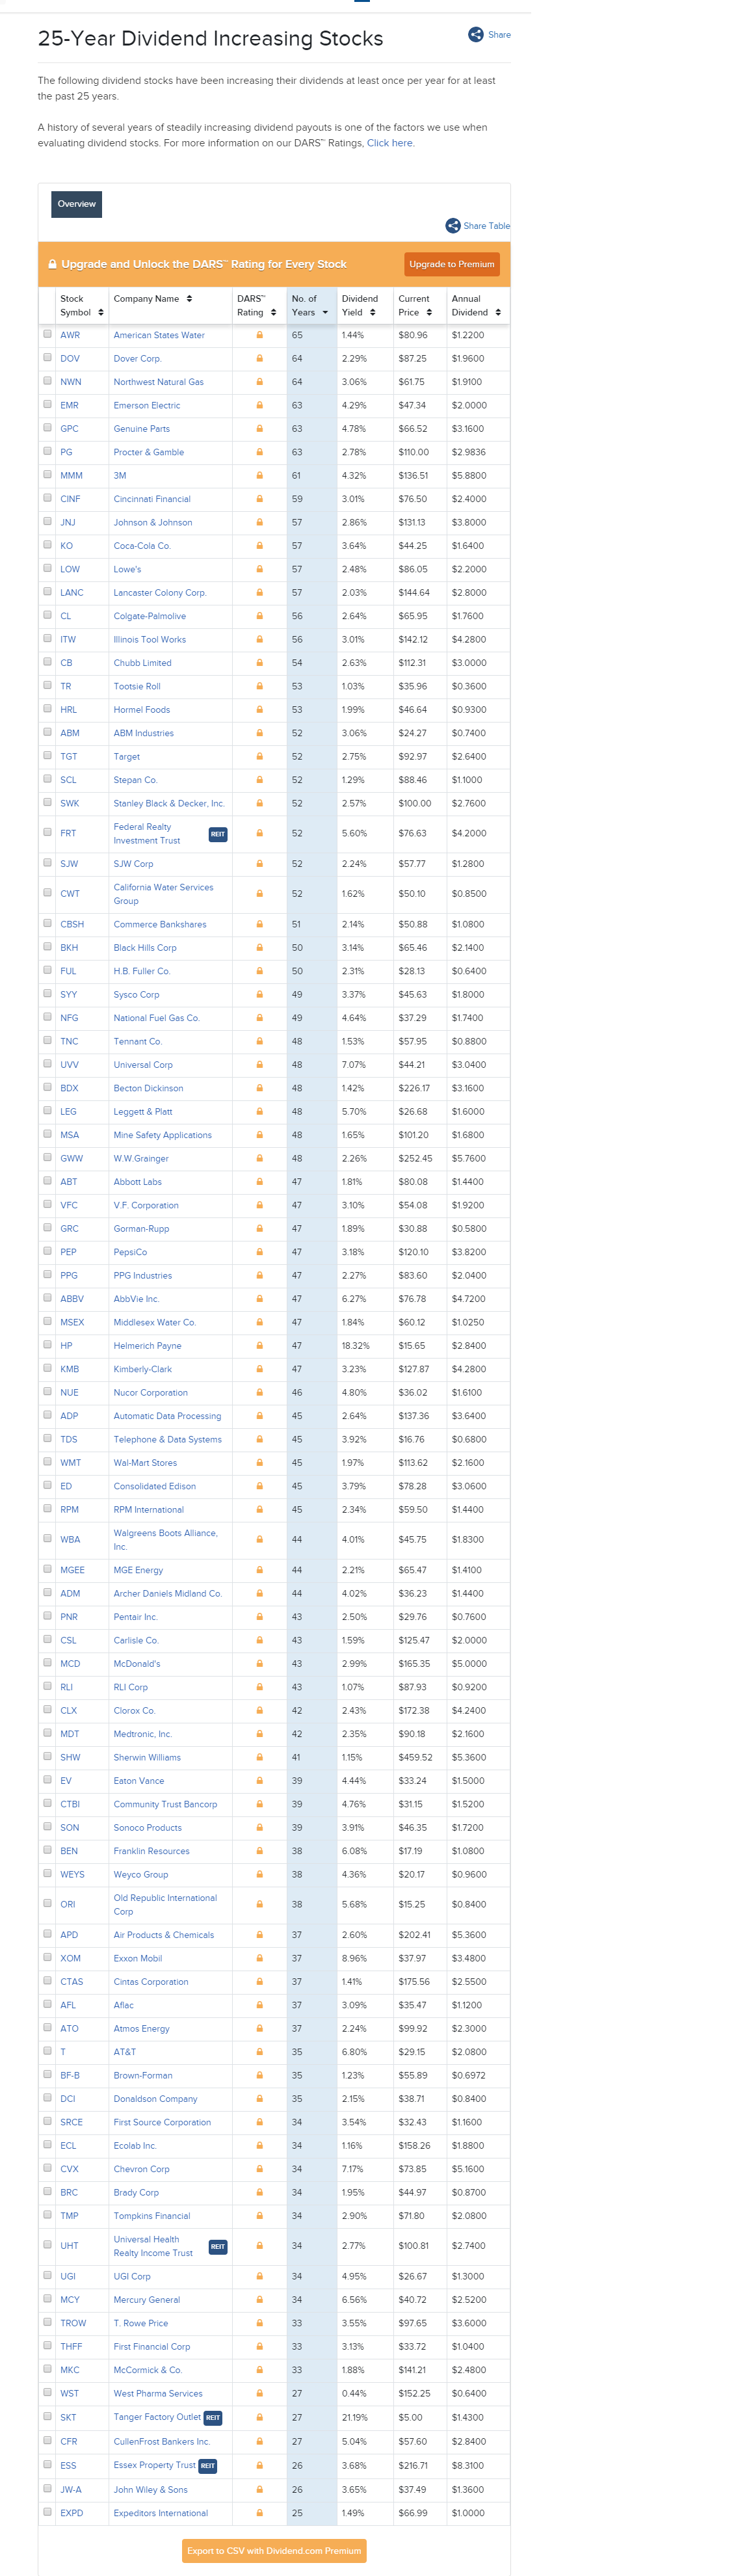Check the box for MCD row
The height and width of the screenshot is (2576, 749).
[47, 1662]
